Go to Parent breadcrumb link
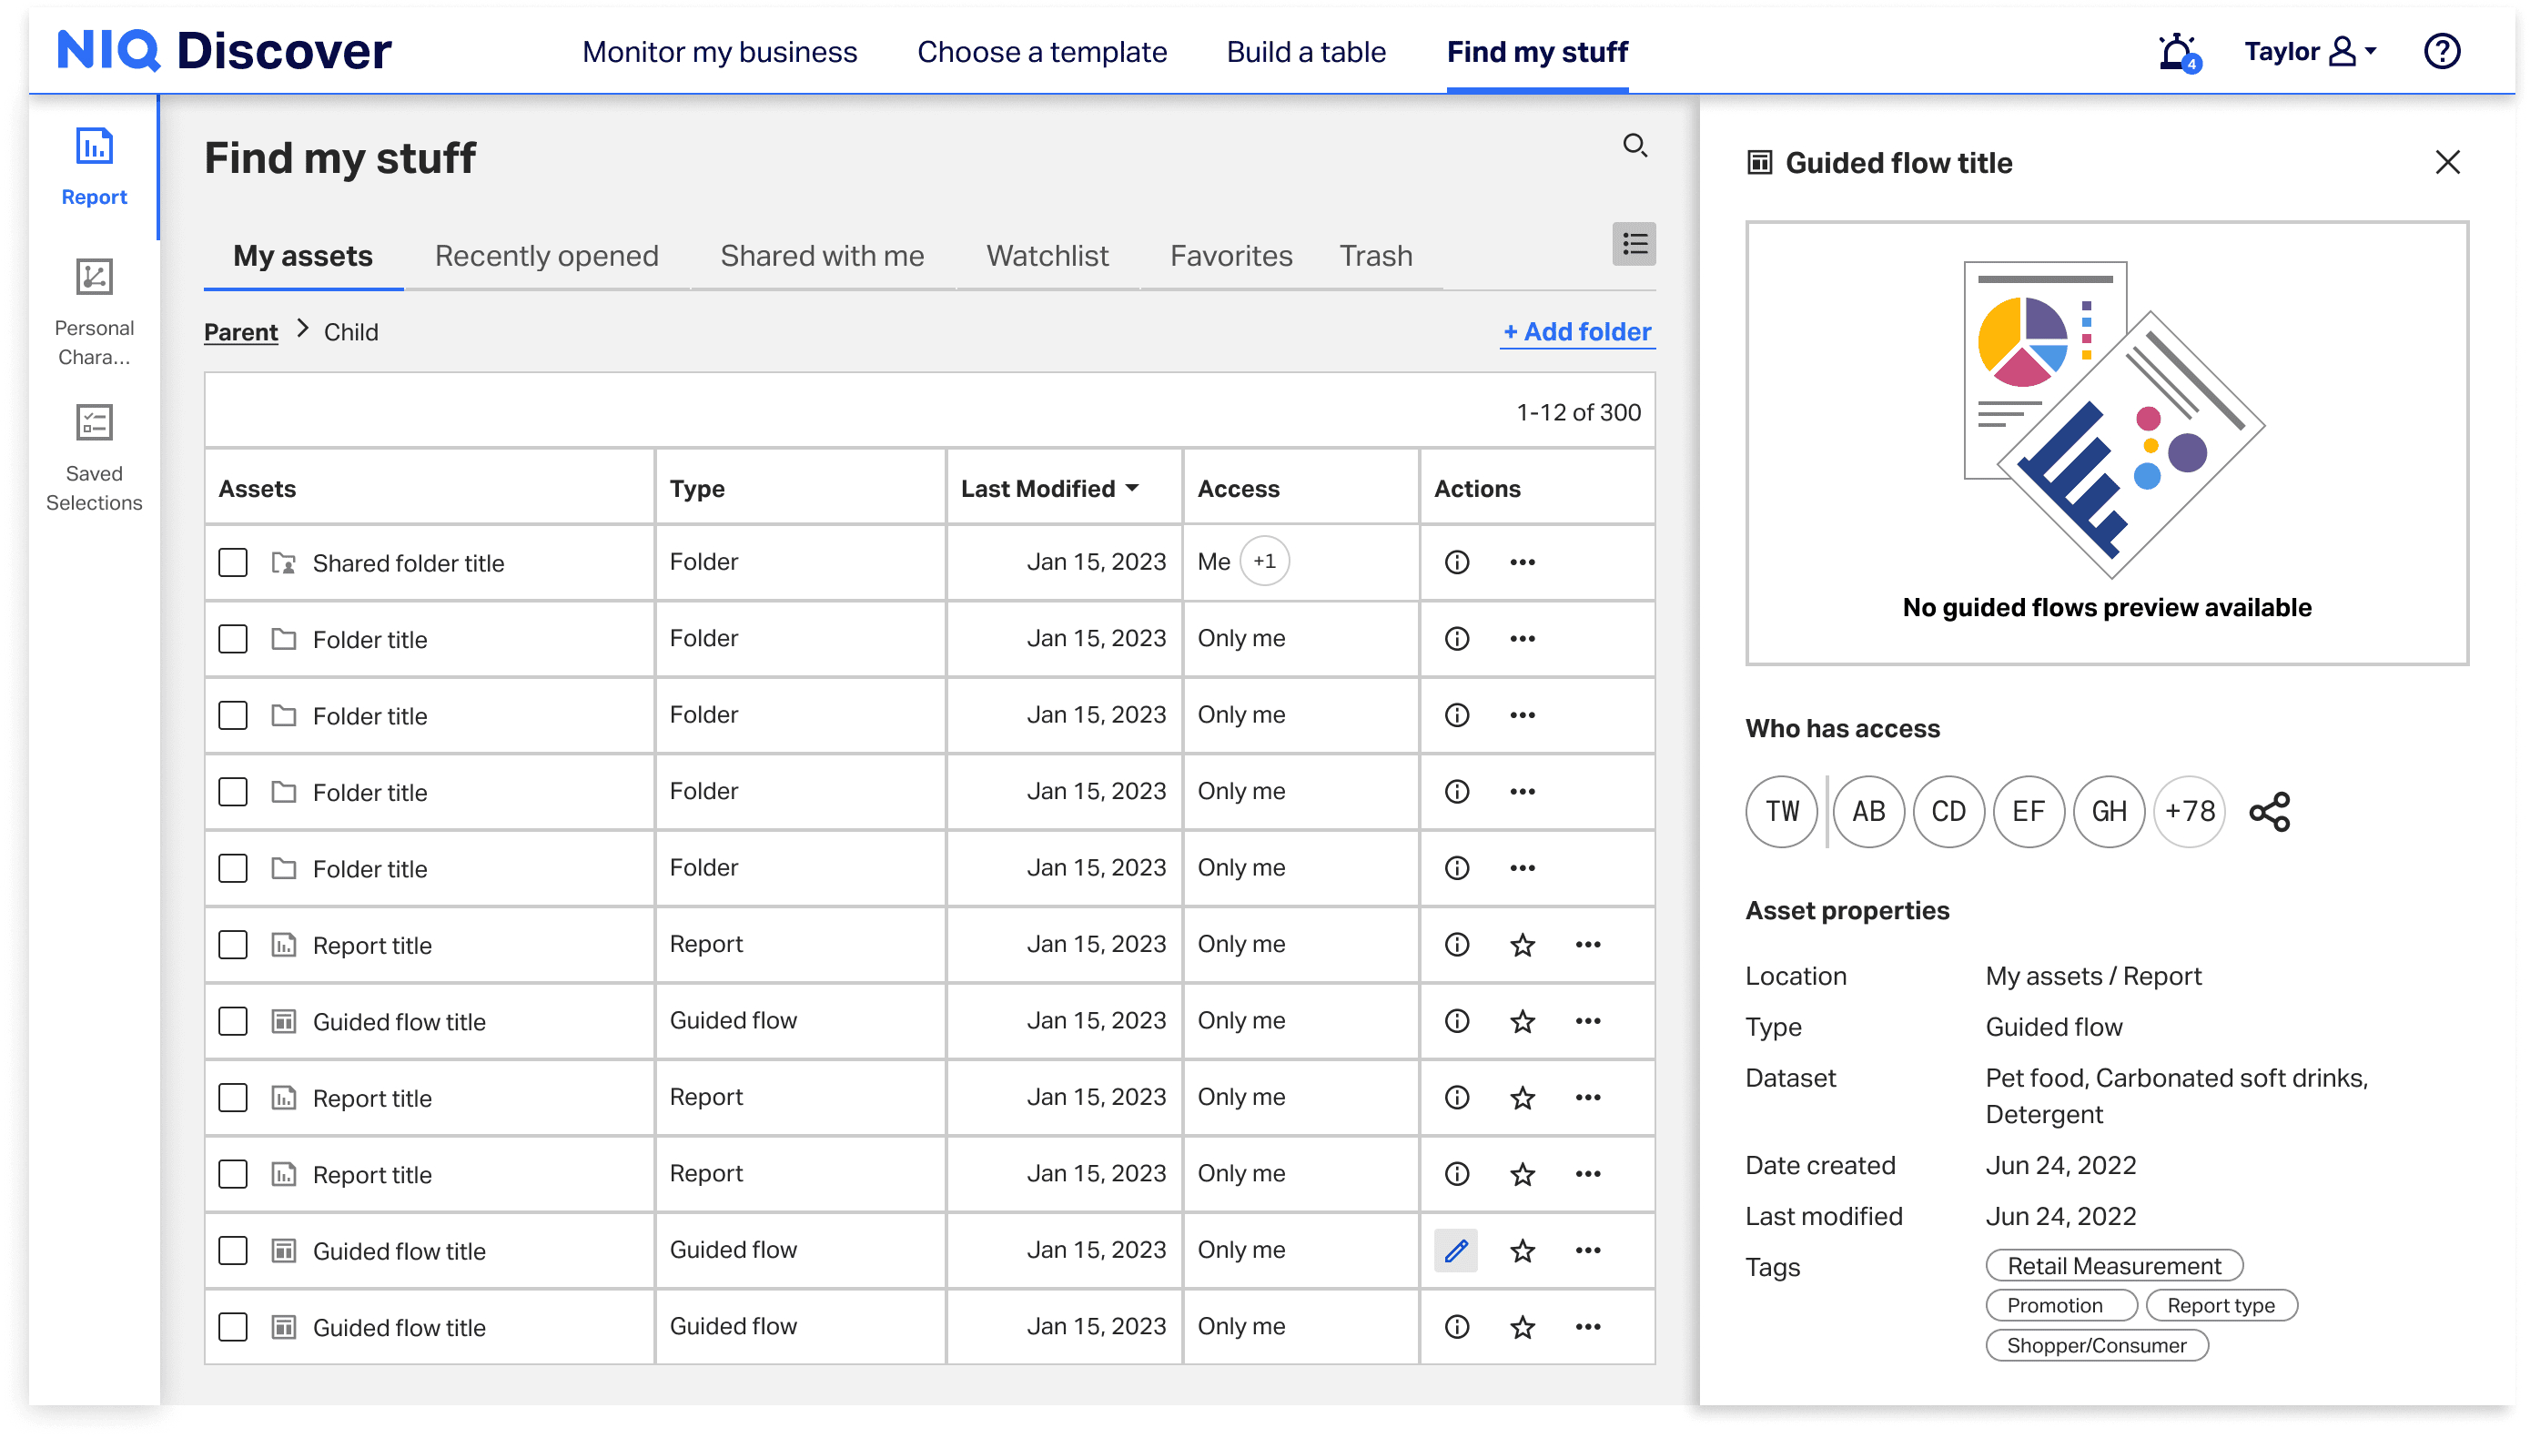 point(240,332)
